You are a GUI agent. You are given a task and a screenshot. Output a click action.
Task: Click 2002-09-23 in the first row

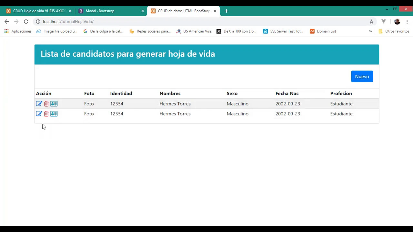tap(288, 104)
